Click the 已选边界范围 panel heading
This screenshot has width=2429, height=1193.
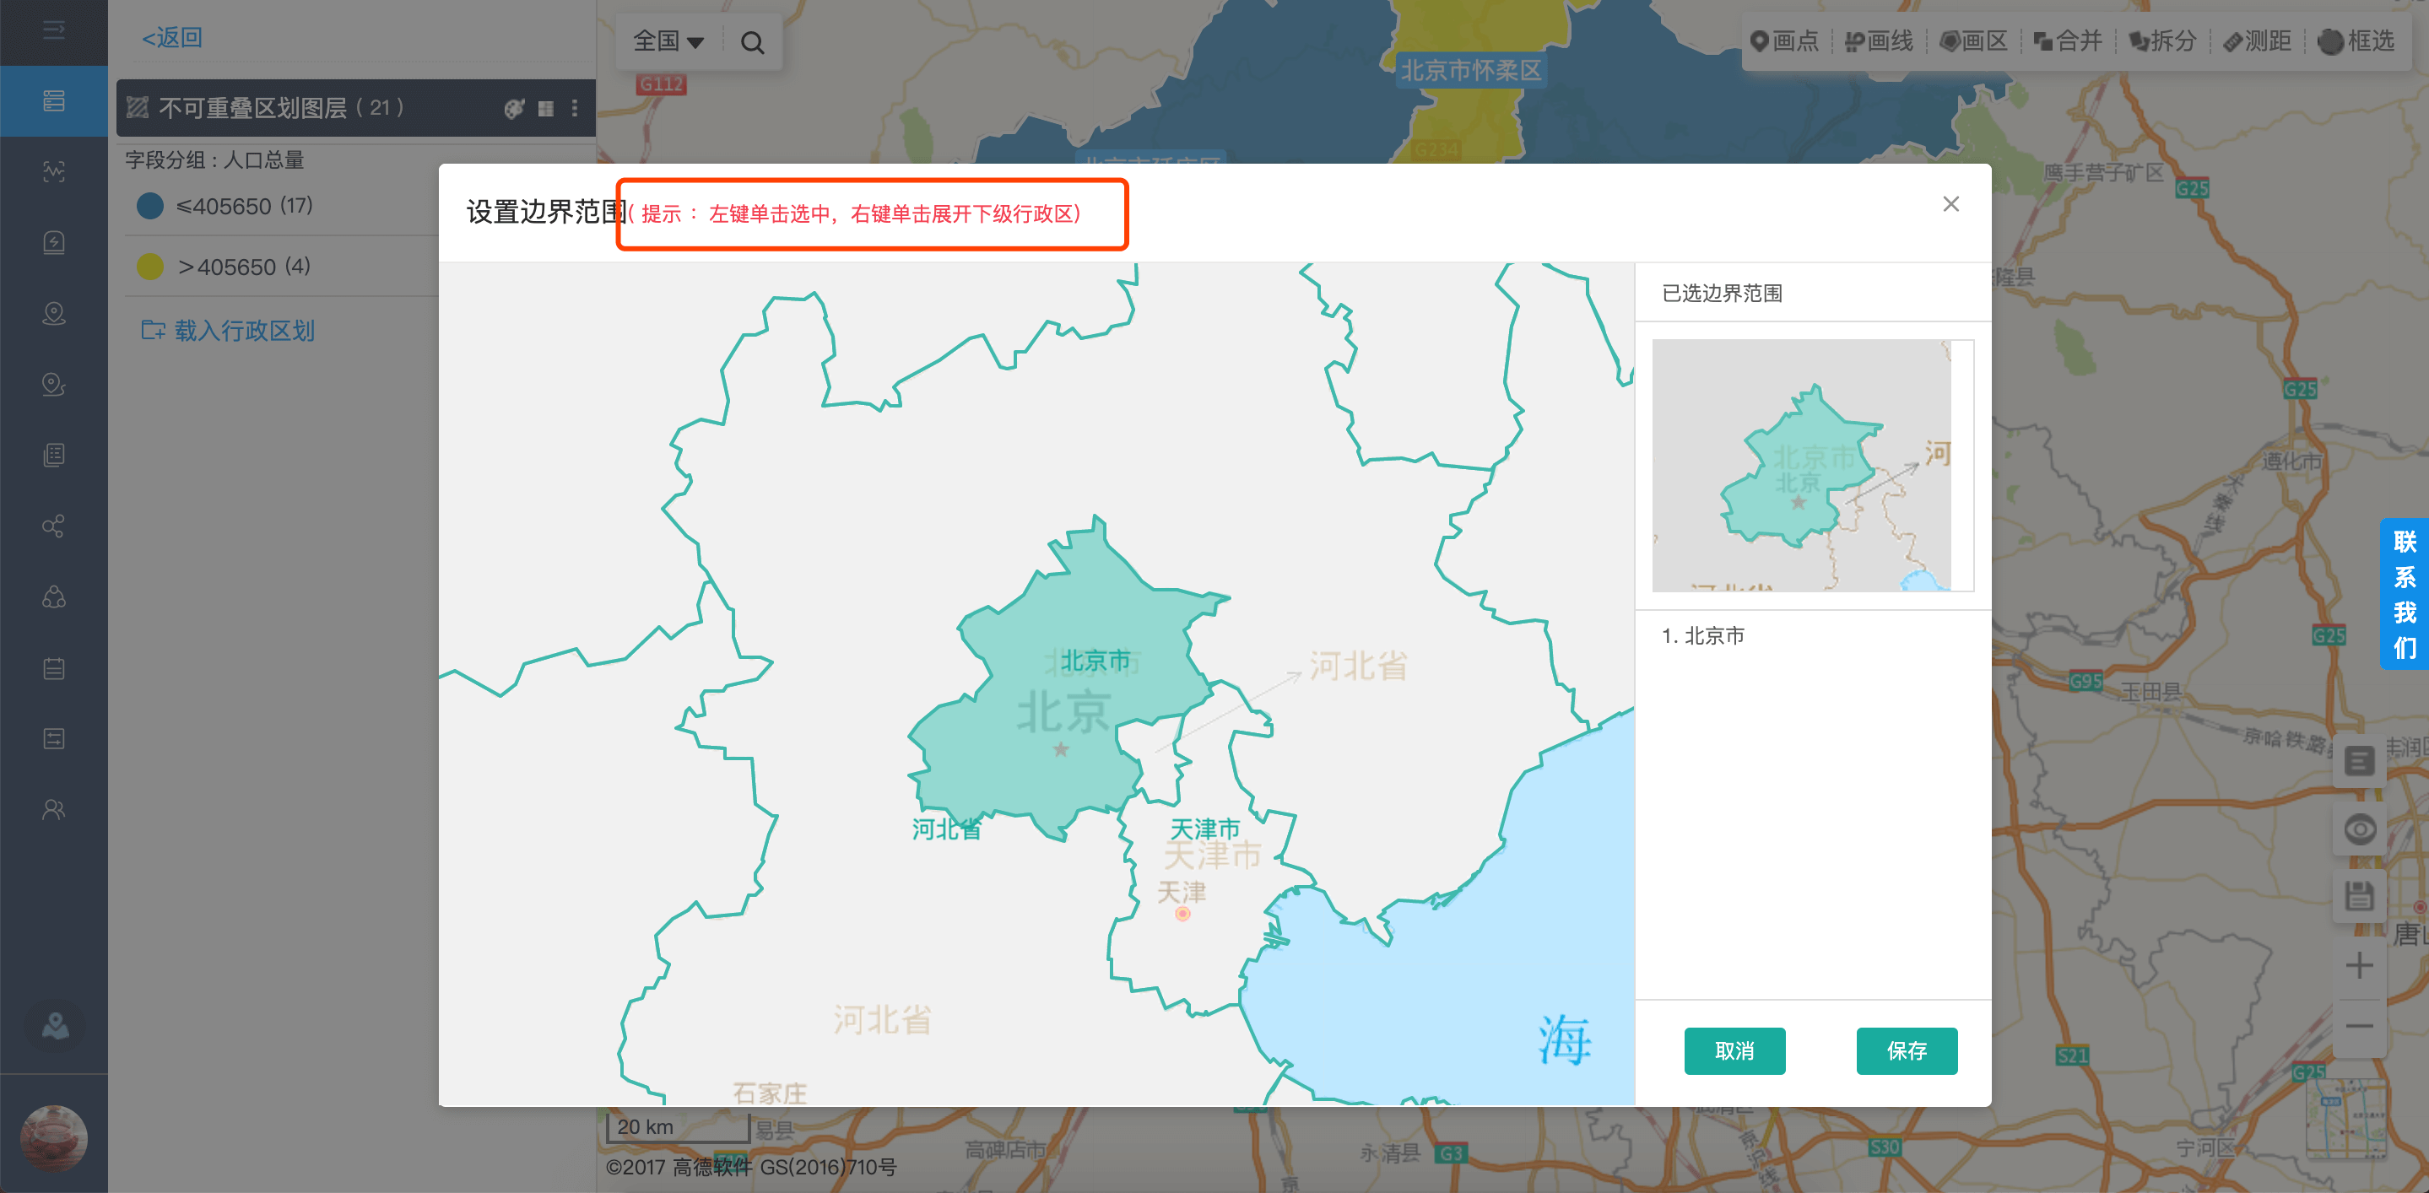click(1722, 293)
